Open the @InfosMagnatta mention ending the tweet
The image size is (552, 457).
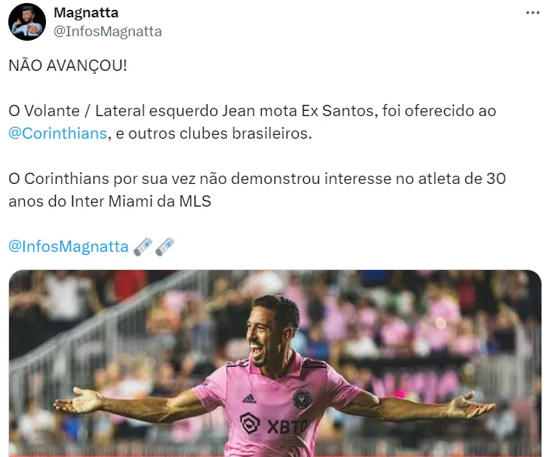point(69,247)
